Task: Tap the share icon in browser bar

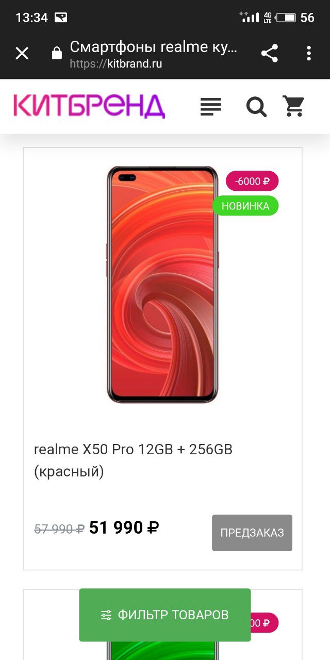Action: tap(269, 53)
